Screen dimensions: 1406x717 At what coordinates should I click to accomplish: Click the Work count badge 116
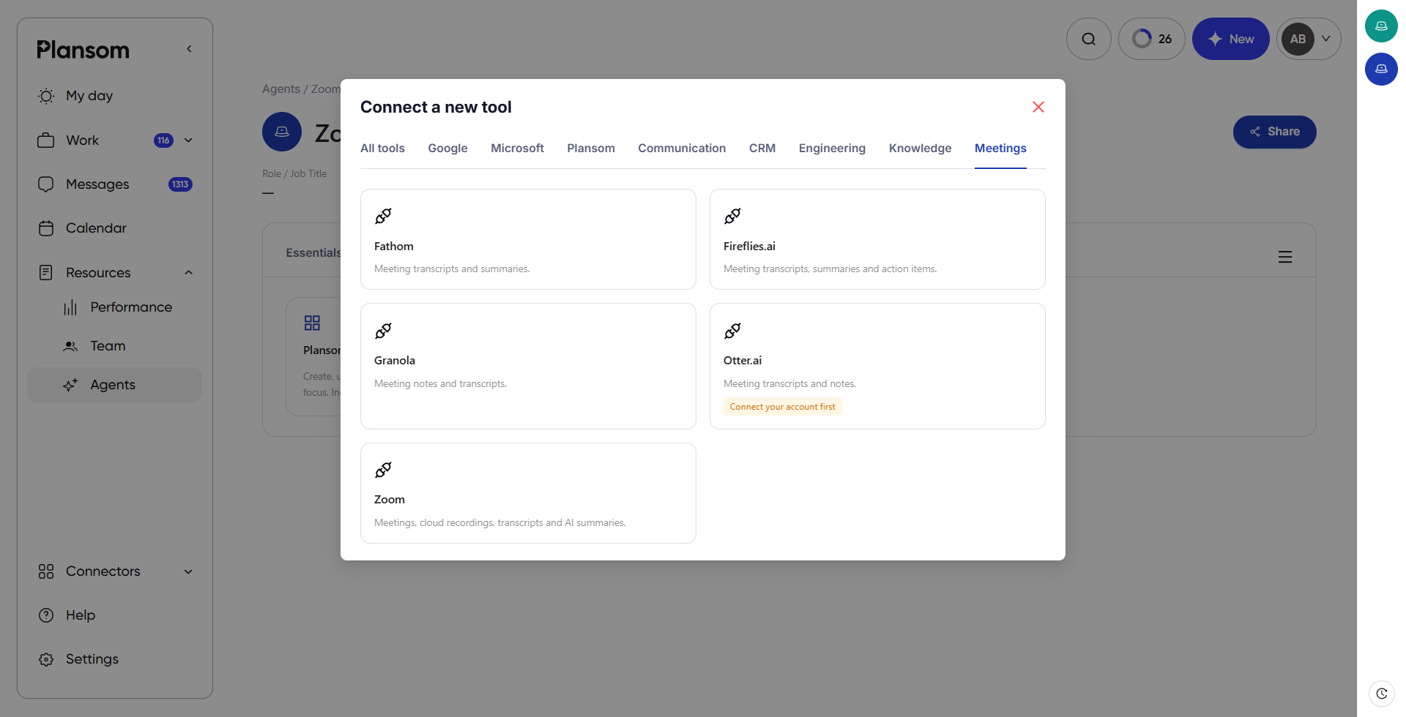[163, 140]
